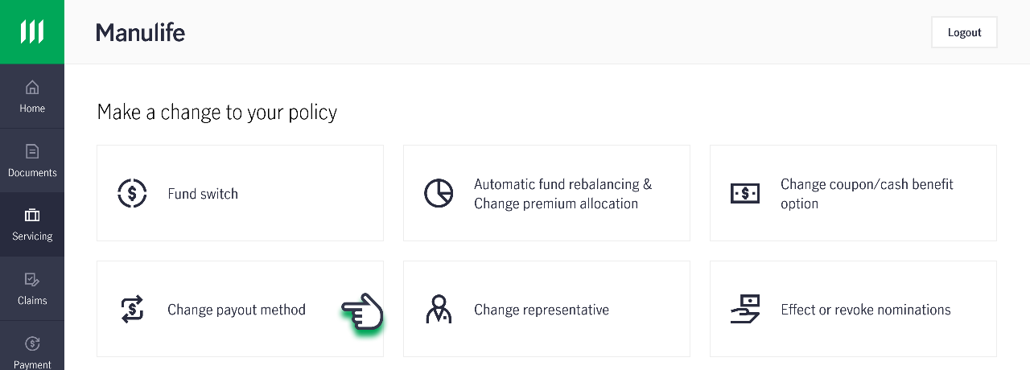Click the Logout button
The width and height of the screenshot is (1030, 370).
pos(964,32)
